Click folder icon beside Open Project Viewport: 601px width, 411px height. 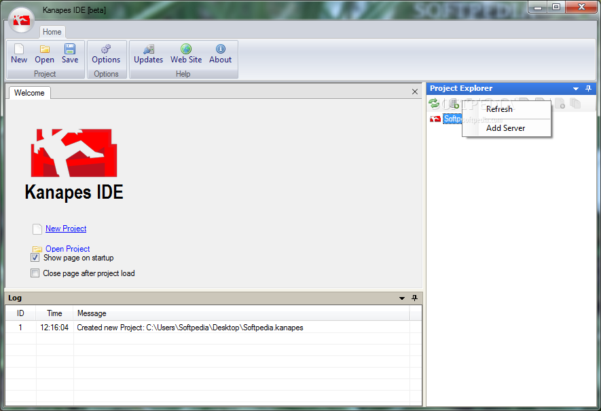click(x=37, y=249)
